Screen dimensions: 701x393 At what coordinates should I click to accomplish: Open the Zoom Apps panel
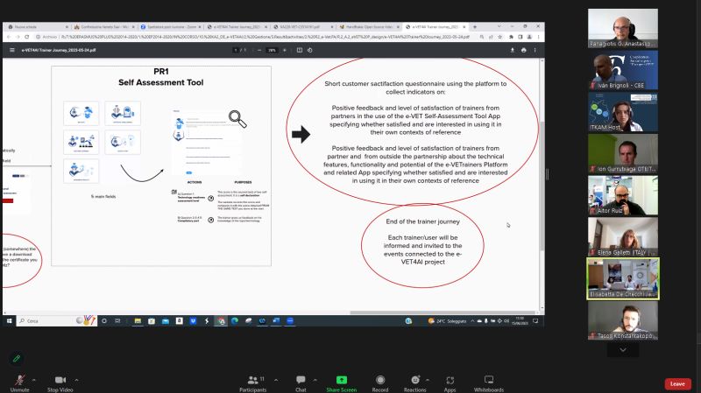[450, 381]
